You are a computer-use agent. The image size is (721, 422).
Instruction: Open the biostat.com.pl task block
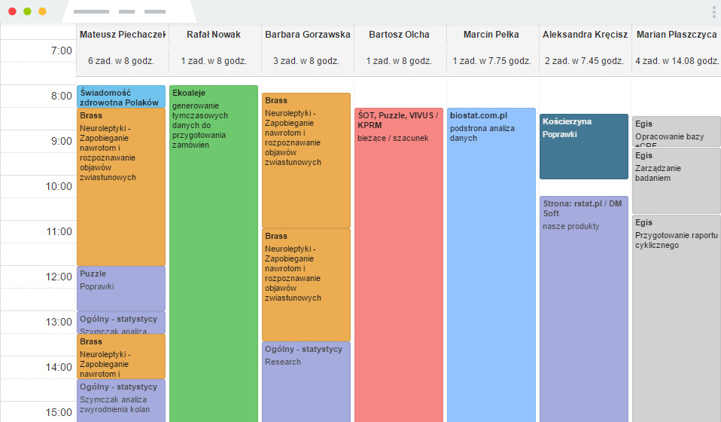pyautogui.click(x=491, y=265)
